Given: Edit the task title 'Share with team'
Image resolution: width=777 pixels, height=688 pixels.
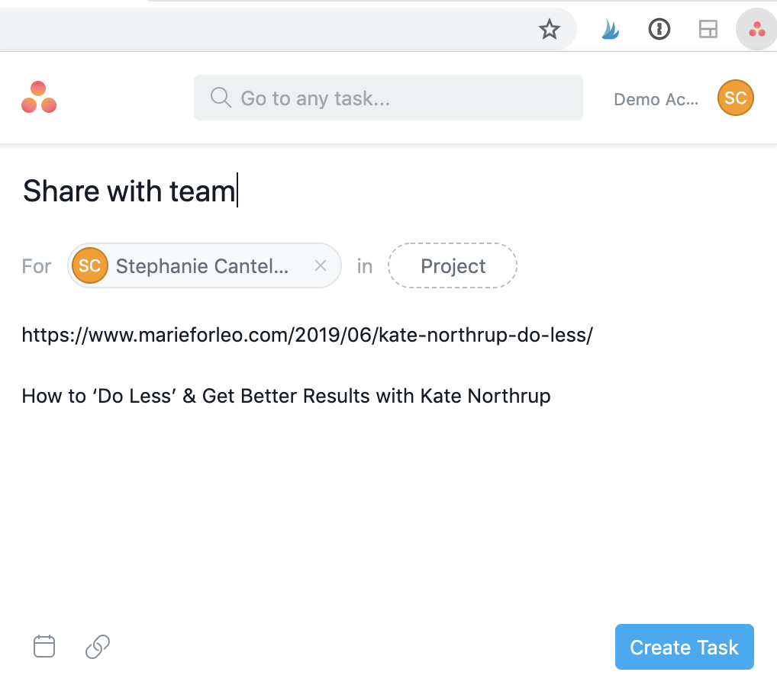Looking at the screenshot, I should pyautogui.click(x=129, y=191).
